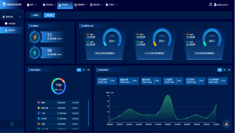Open 实时监控 in the sidebar
Viewport: 235px width, 133px height.
[12, 23]
